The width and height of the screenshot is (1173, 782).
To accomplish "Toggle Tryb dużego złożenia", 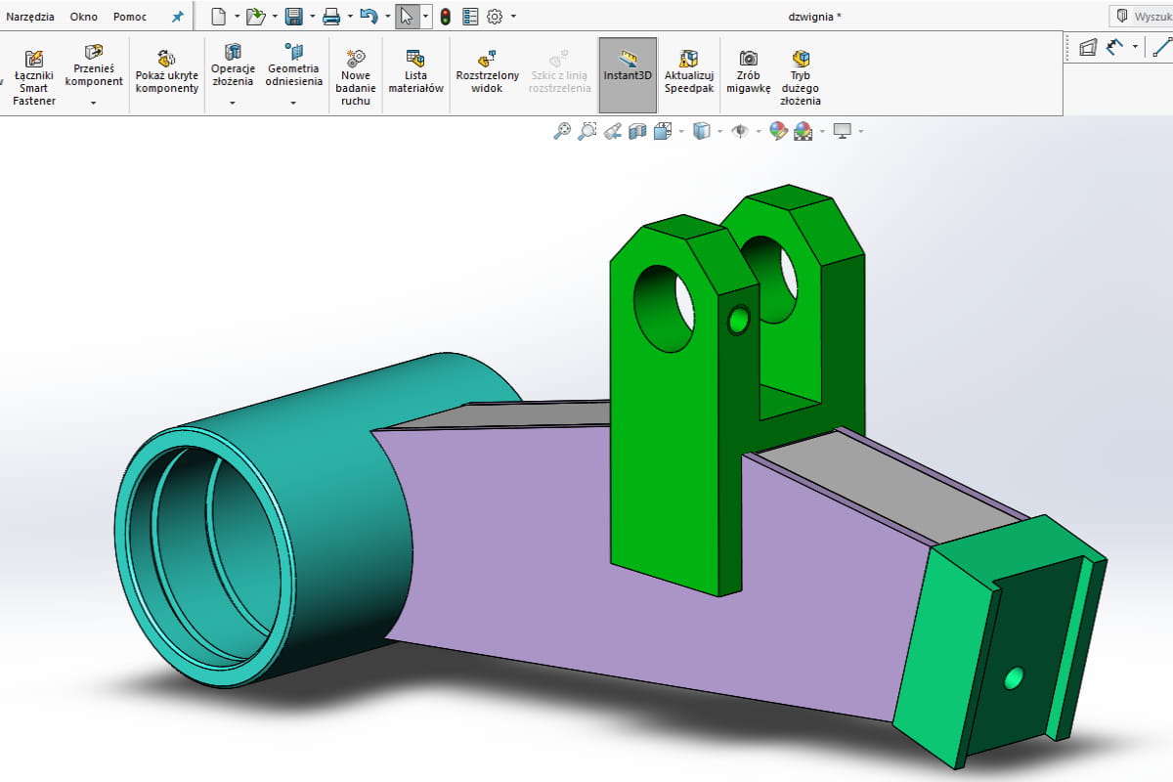I will pos(800,73).
